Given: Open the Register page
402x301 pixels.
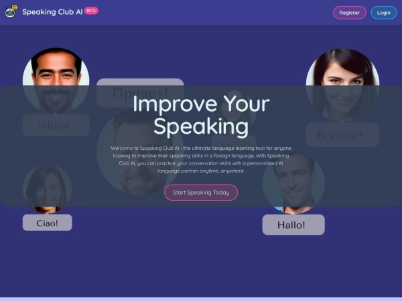Looking at the screenshot, I should pyautogui.click(x=350, y=13).
